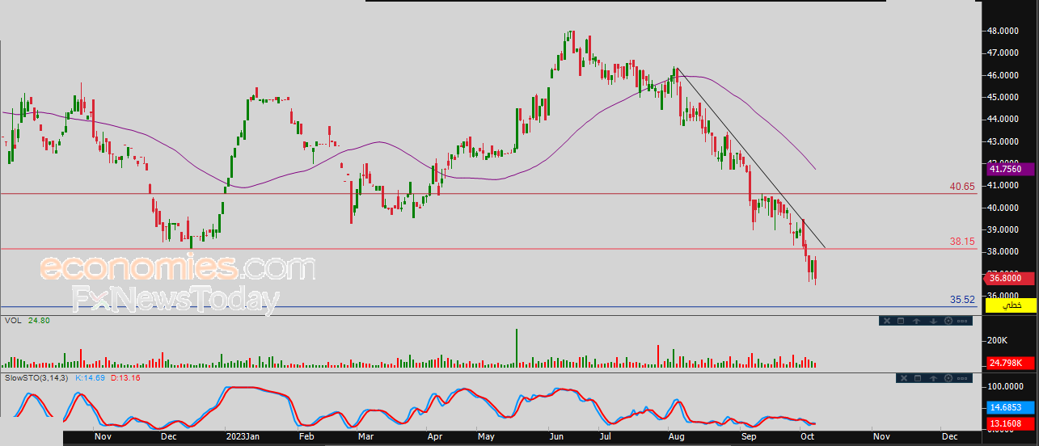Move the VOL panel down
1039x446 pixels.
(933, 321)
